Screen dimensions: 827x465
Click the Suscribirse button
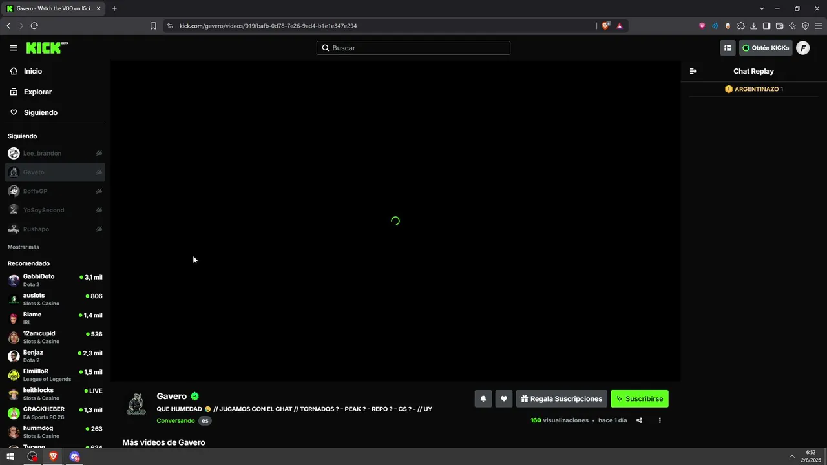[x=640, y=398]
